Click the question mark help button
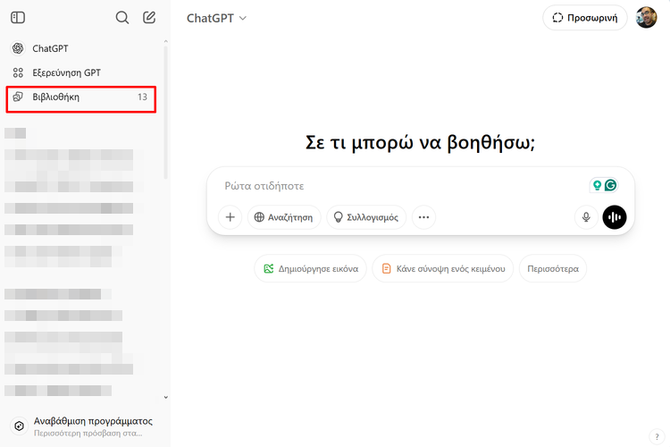670x447 pixels. [x=657, y=437]
